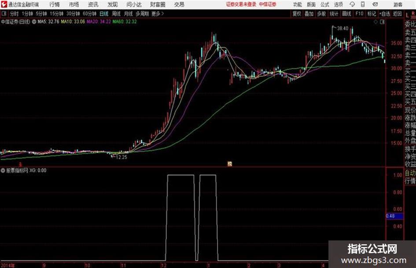
Task: Open the 财富圈 menu
Action: (x=158, y=4)
